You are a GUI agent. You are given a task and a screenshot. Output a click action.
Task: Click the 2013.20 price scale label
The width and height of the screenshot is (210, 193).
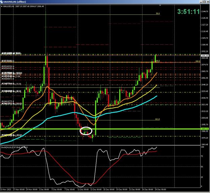(x=205, y=111)
